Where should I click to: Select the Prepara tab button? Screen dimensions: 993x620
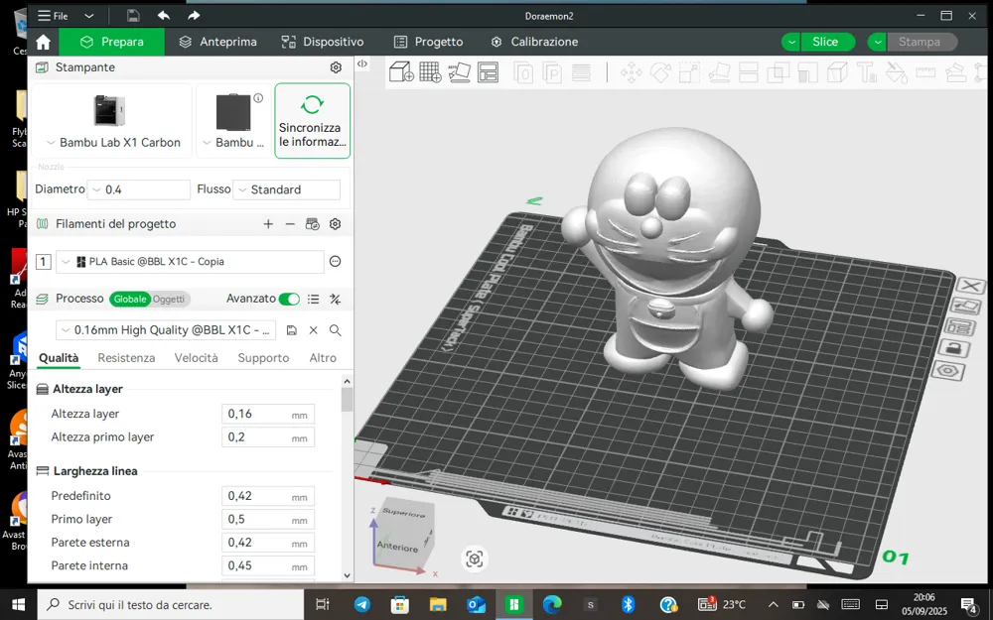111,42
